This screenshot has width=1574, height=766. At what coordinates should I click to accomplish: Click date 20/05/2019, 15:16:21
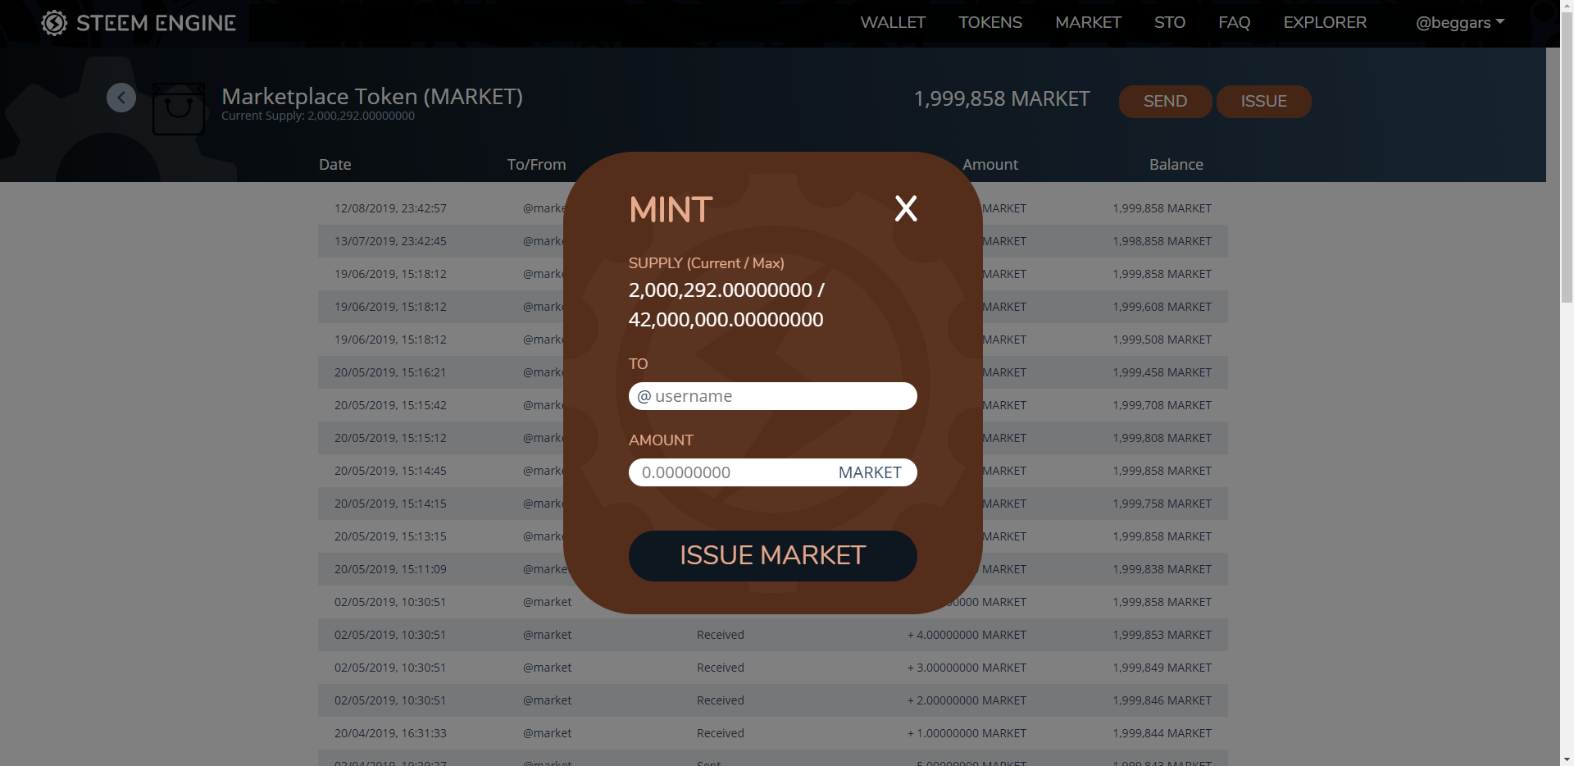[x=390, y=372]
